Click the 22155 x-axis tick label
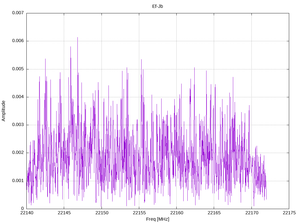 (x=139, y=213)
